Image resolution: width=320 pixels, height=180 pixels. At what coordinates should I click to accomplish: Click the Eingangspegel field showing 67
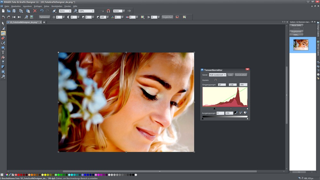[x=222, y=85]
